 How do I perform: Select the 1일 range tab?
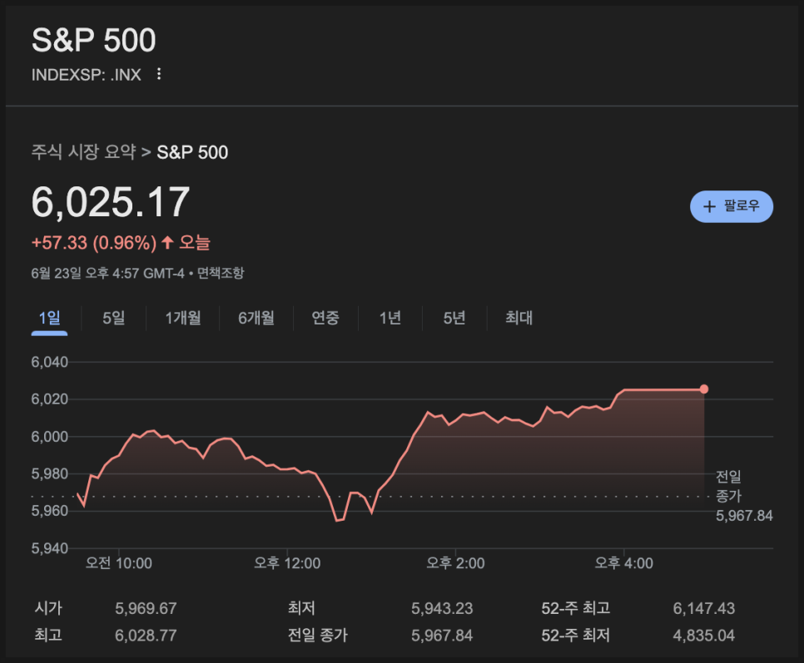(49, 318)
